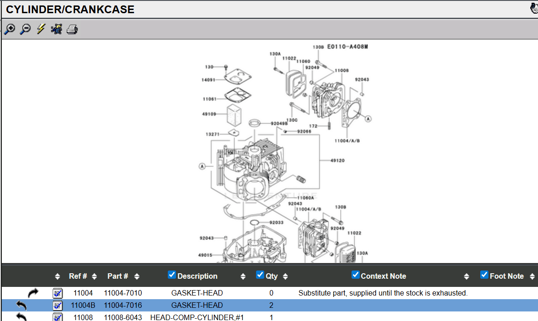538x321 pixels.
Task: Sort table using Part # arrows
Action: [x=137, y=276]
